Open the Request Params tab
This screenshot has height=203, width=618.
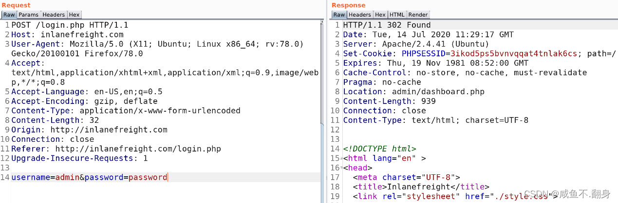(28, 15)
